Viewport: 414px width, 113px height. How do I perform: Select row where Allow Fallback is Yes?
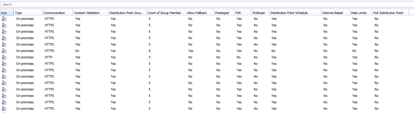tap(207, 51)
